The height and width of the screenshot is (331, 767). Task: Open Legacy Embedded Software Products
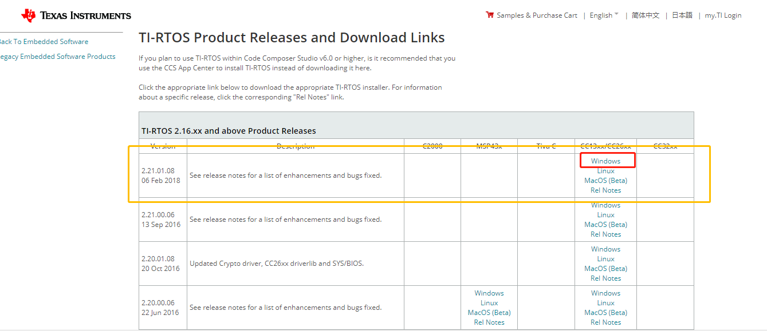pyautogui.click(x=57, y=57)
